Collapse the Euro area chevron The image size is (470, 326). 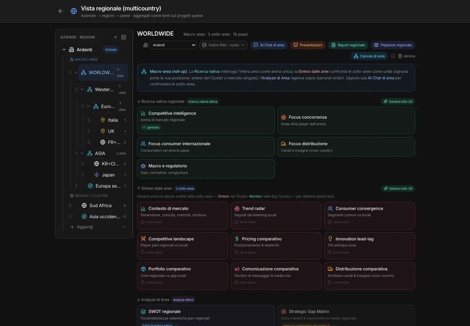[x=88, y=106]
